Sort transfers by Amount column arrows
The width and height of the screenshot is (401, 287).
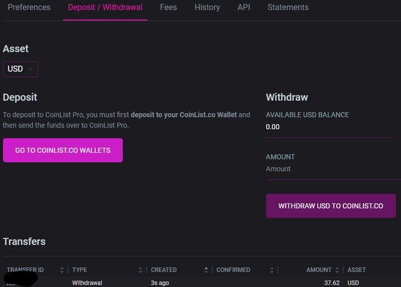coord(337,270)
